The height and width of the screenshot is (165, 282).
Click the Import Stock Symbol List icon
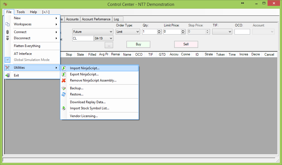click(x=64, y=108)
